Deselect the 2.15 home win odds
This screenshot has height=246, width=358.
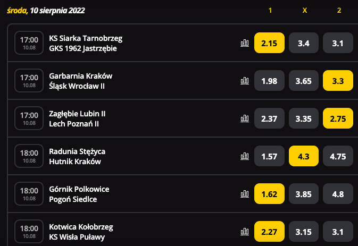[269, 43]
